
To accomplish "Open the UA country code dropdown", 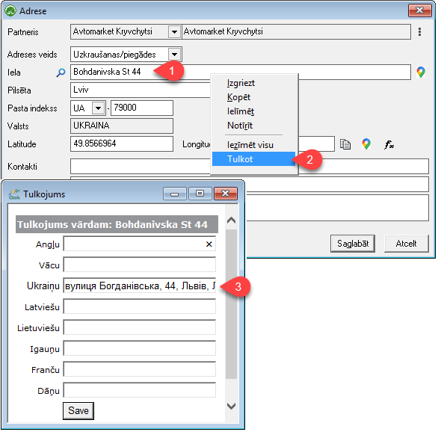I will [98, 108].
